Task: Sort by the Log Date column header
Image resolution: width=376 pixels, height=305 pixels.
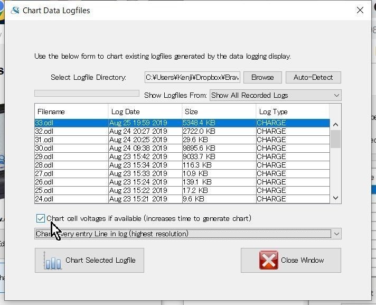Action: [145, 112]
